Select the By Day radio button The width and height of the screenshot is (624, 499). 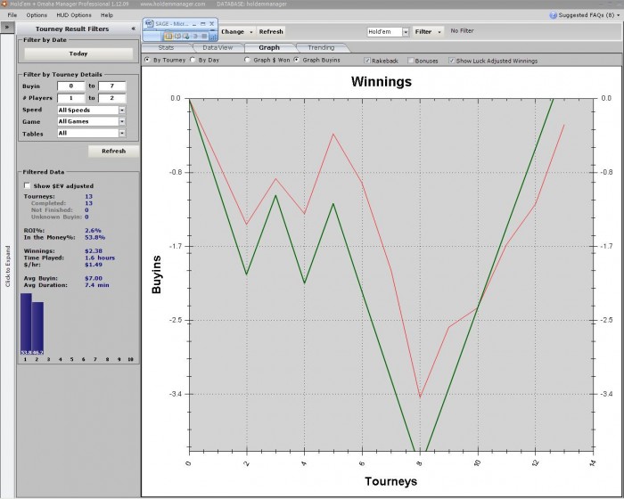click(x=193, y=60)
